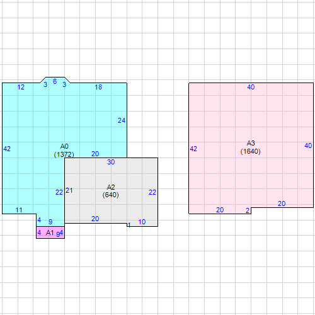
Task: Click the 22 dimension inside cyan A0 area
Action: (x=59, y=192)
